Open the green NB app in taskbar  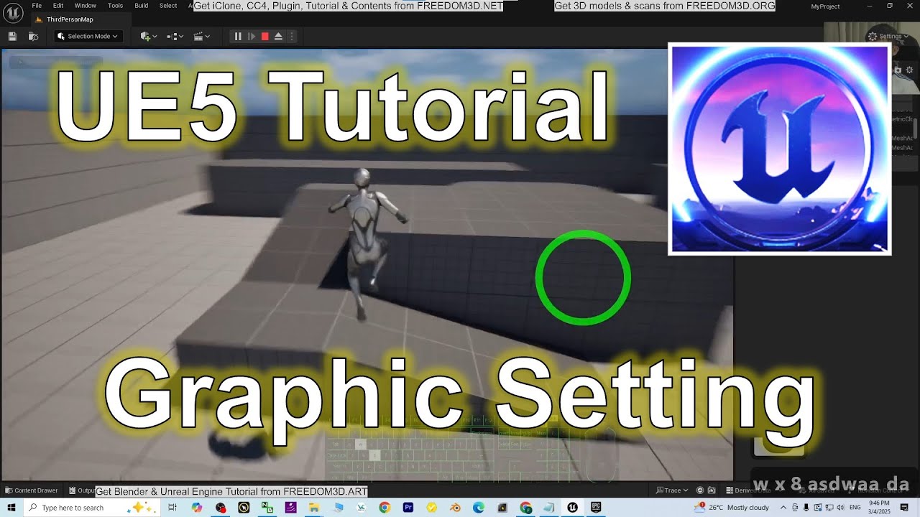coord(267,508)
